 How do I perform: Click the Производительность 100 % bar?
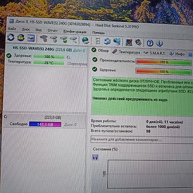[x=164, y=62]
